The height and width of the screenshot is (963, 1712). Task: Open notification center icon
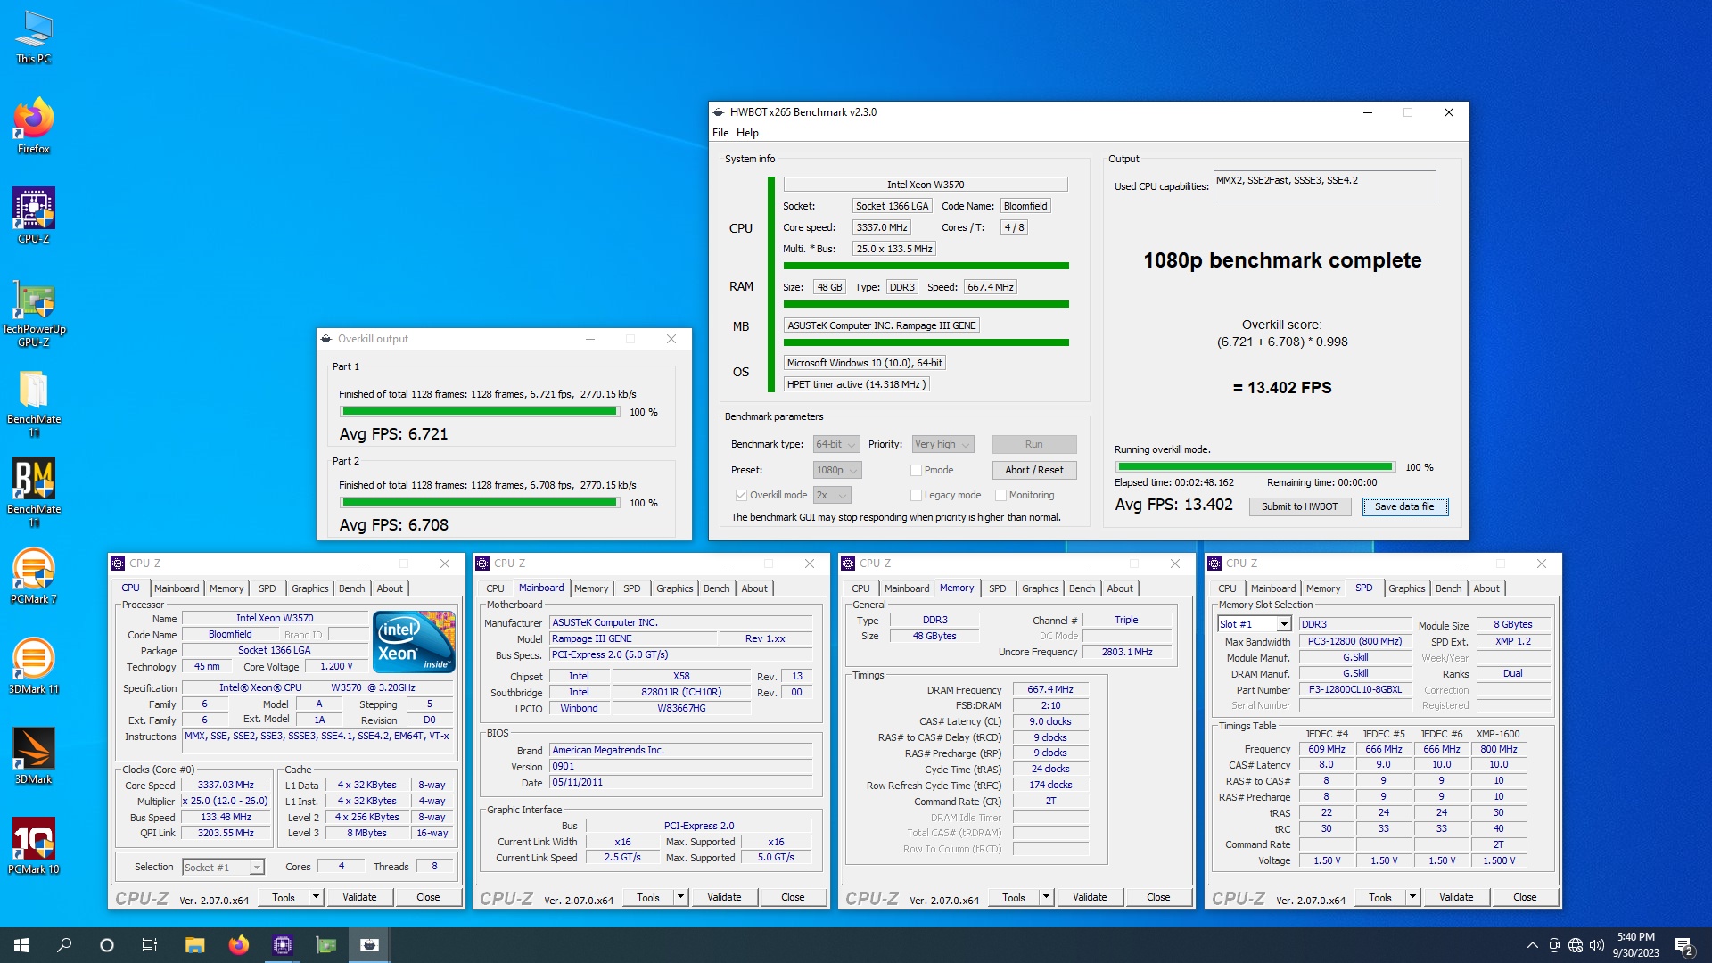1684,945
